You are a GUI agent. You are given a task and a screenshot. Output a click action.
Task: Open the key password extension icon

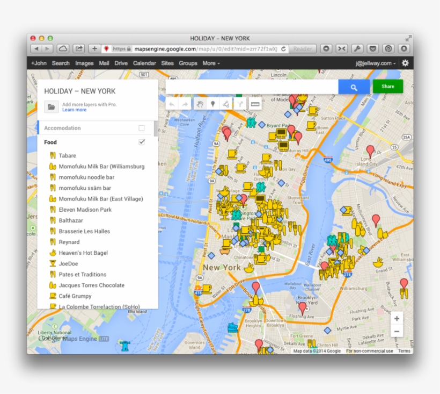coord(357,48)
